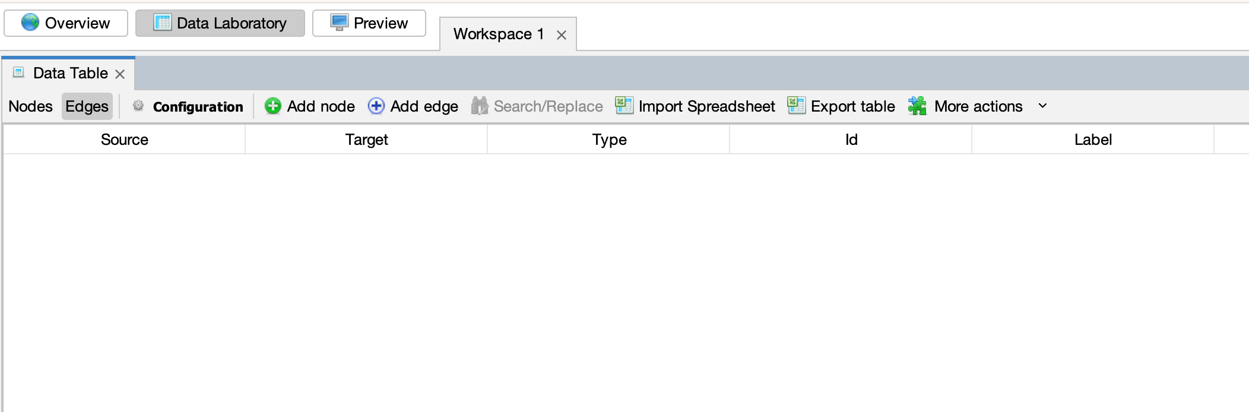The height and width of the screenshot is (412, 1249).
Task: Click the Type column header
Action: (609, 140)
